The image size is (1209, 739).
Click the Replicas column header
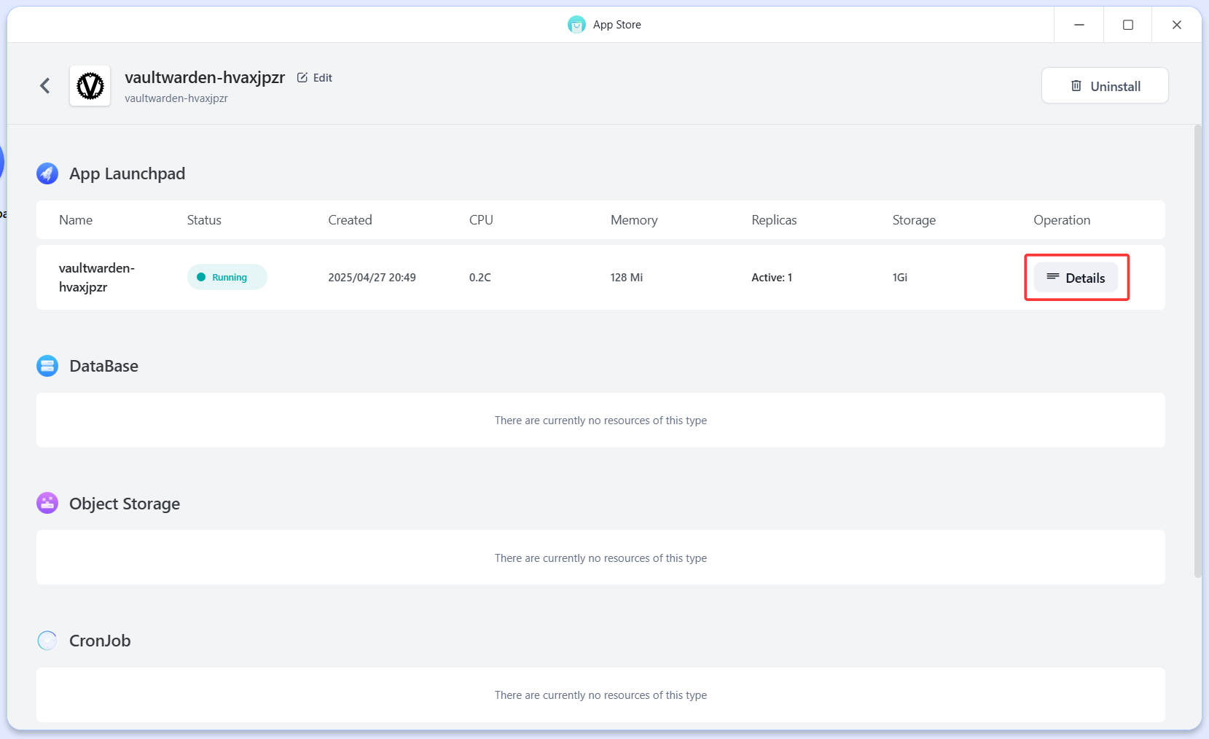[774, 220]
